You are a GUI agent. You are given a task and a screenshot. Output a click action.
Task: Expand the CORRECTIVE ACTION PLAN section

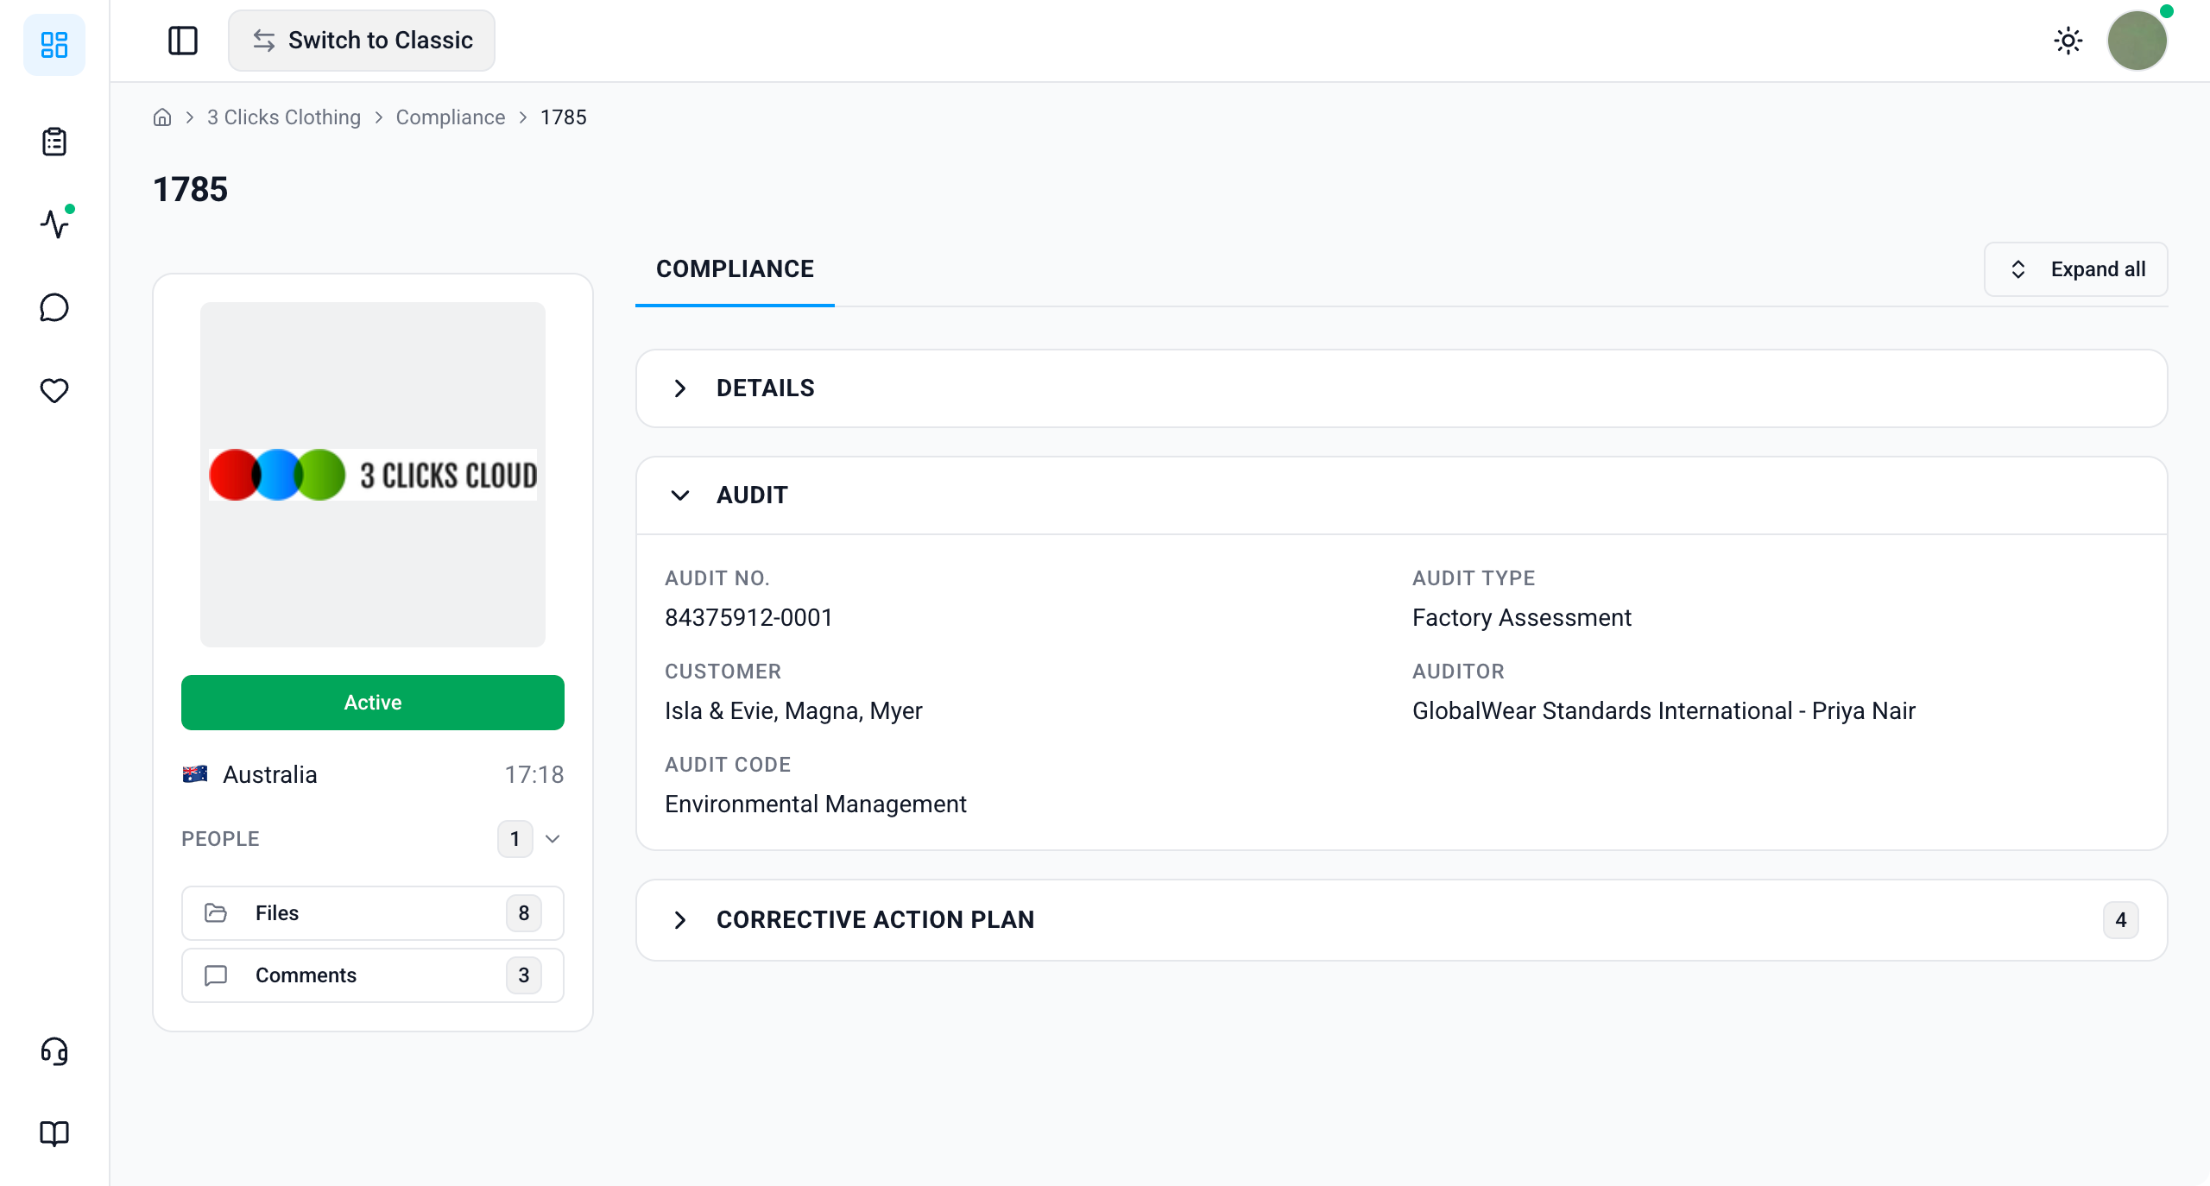pyautogui.click(x=1402, y=920)
